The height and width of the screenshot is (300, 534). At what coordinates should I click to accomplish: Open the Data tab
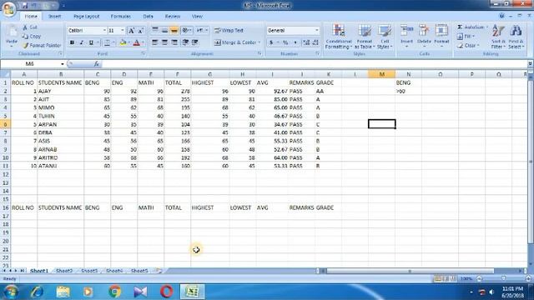[x=149, y=17]
